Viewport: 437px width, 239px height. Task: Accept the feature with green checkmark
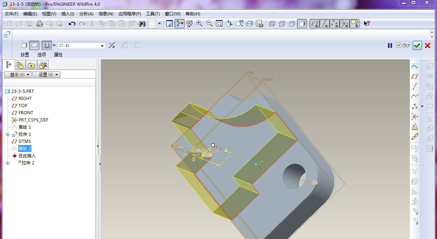pyautogui.click(x=417, y=45)
